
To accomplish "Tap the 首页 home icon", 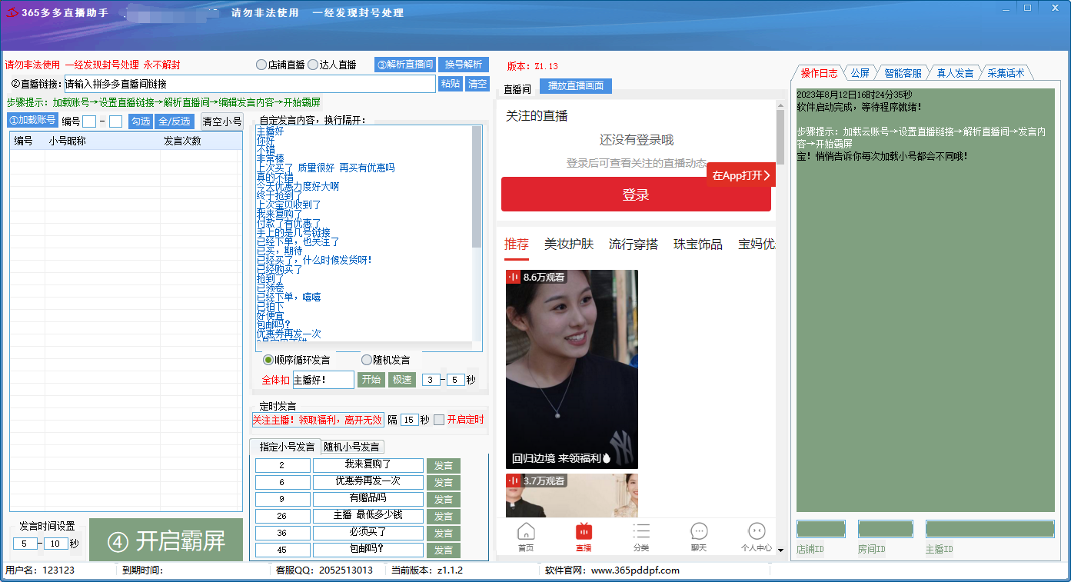I will (x=526, y=536).
